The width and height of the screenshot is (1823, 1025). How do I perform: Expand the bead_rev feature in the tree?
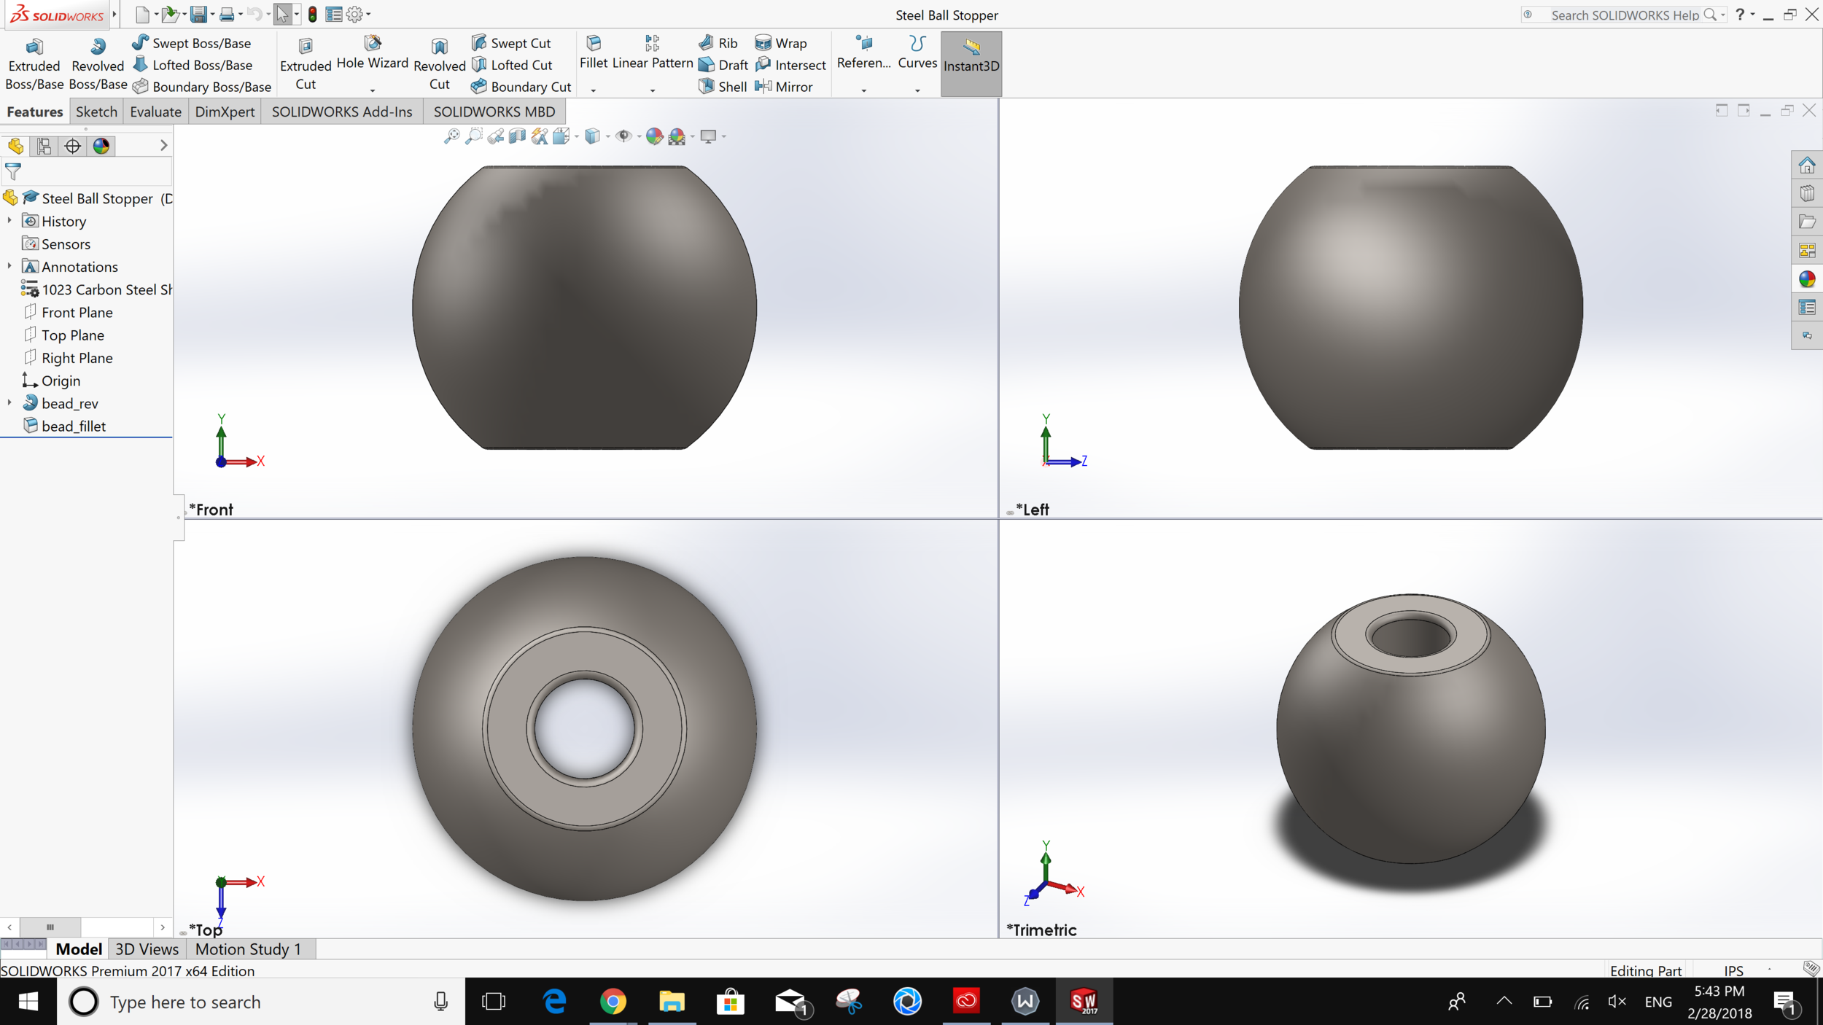tap(9, 403)
